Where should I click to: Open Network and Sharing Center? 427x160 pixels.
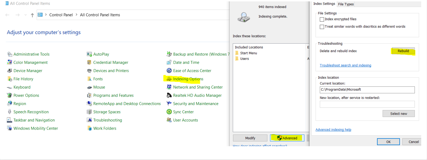tap(198, 87)
